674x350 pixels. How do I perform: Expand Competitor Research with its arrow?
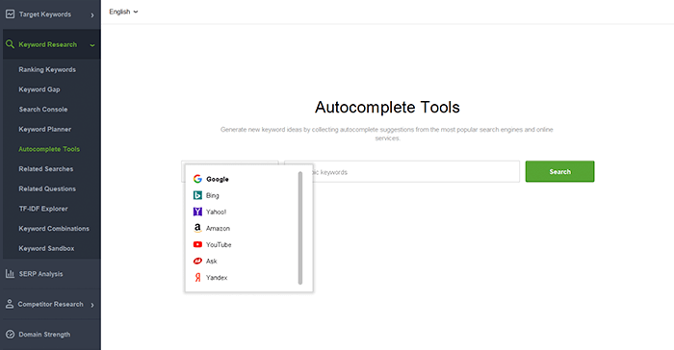coord(92,305)
